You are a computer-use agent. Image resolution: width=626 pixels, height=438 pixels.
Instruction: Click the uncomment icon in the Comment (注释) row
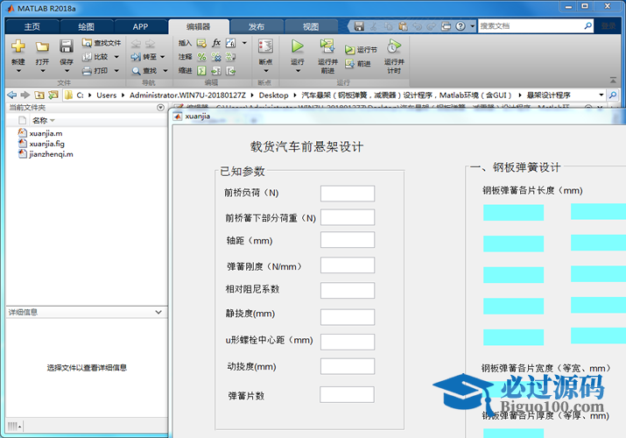pyautogui.click(x=216, y=57)
